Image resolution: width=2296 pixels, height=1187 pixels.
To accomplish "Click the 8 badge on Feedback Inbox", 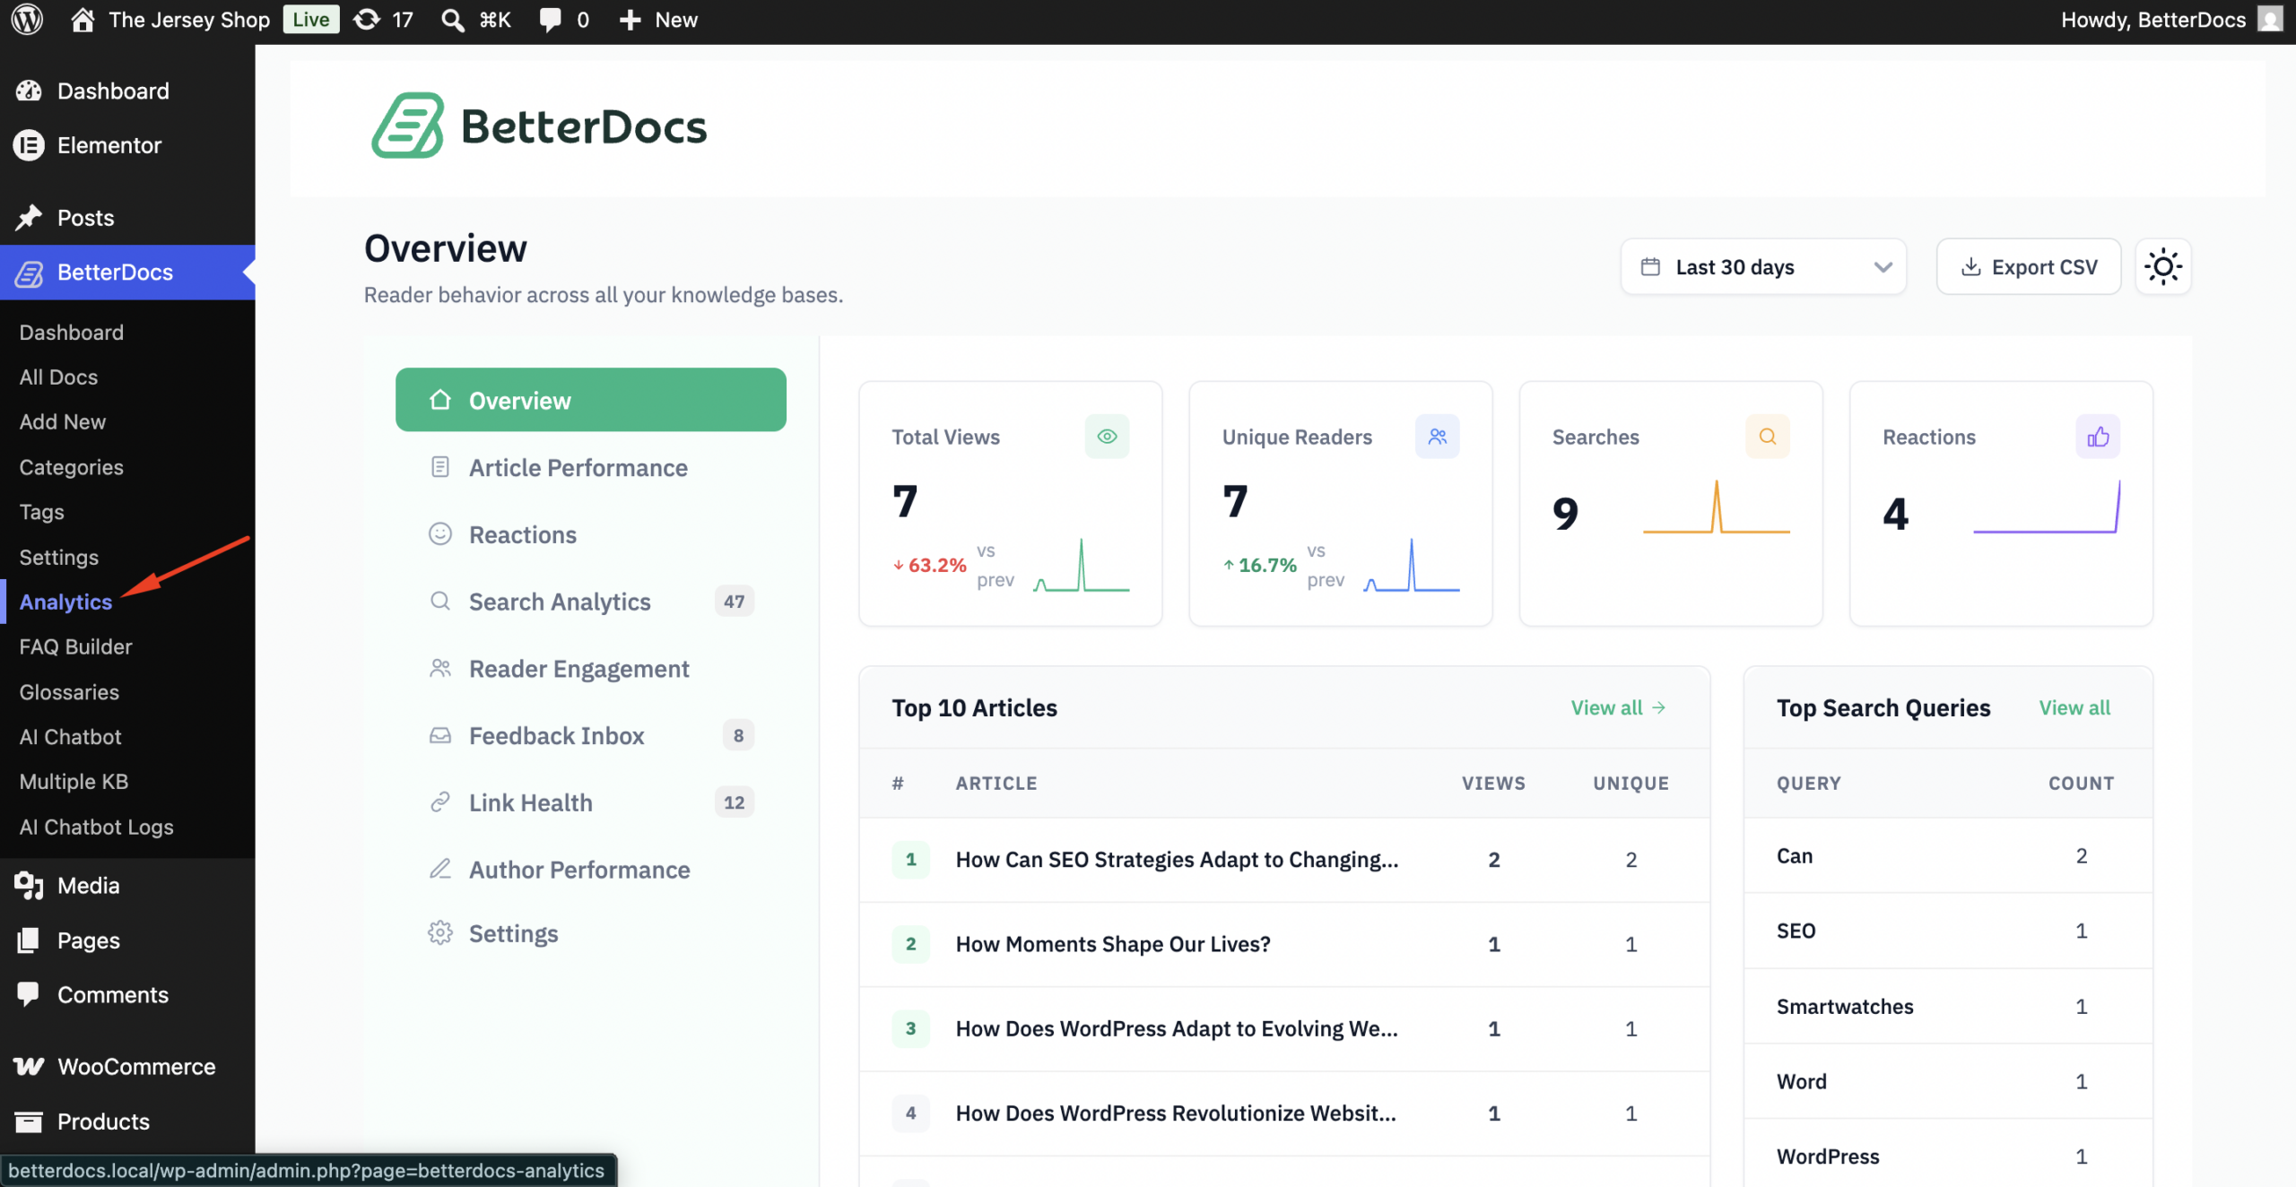I will 738,735.
